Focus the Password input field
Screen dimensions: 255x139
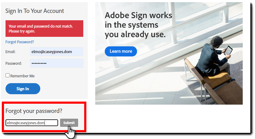tap(57, 63)
